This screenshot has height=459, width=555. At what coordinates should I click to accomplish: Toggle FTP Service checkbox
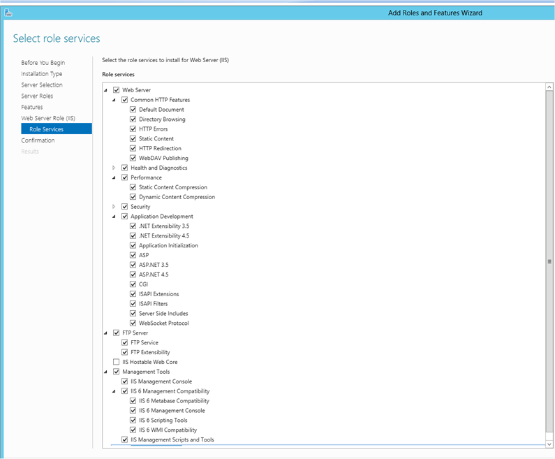pyautogui.click(x=124, y=342)
